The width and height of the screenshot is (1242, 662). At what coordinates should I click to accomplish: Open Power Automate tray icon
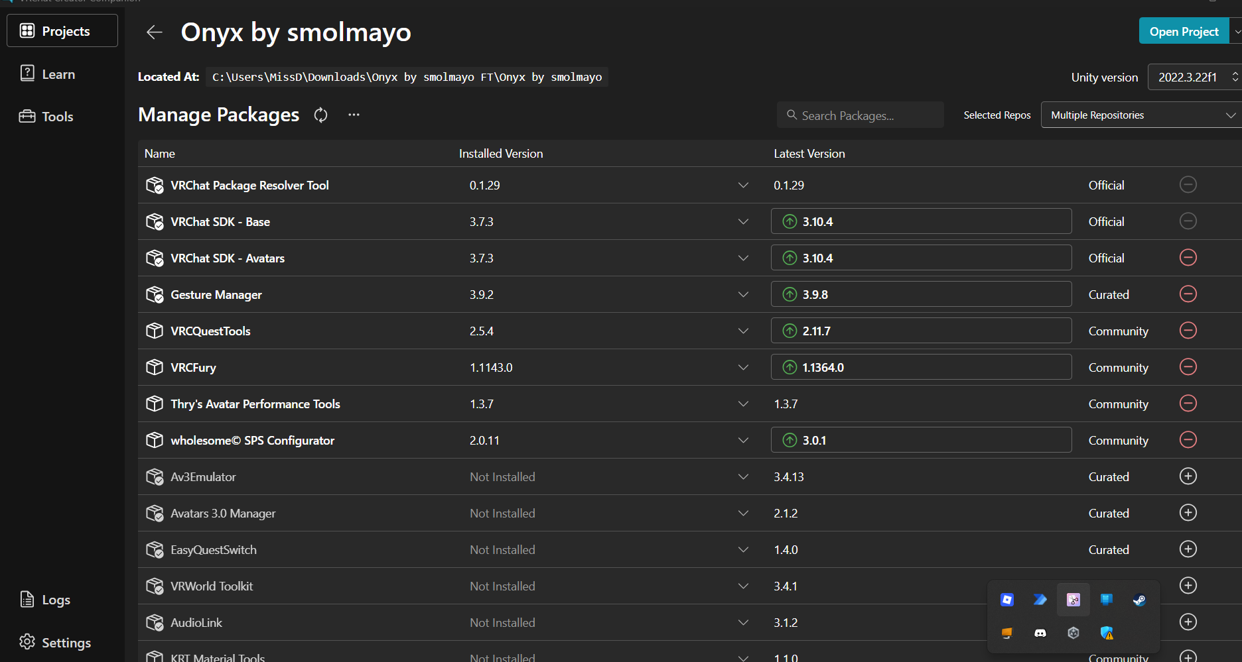[x=1040, y=600]
